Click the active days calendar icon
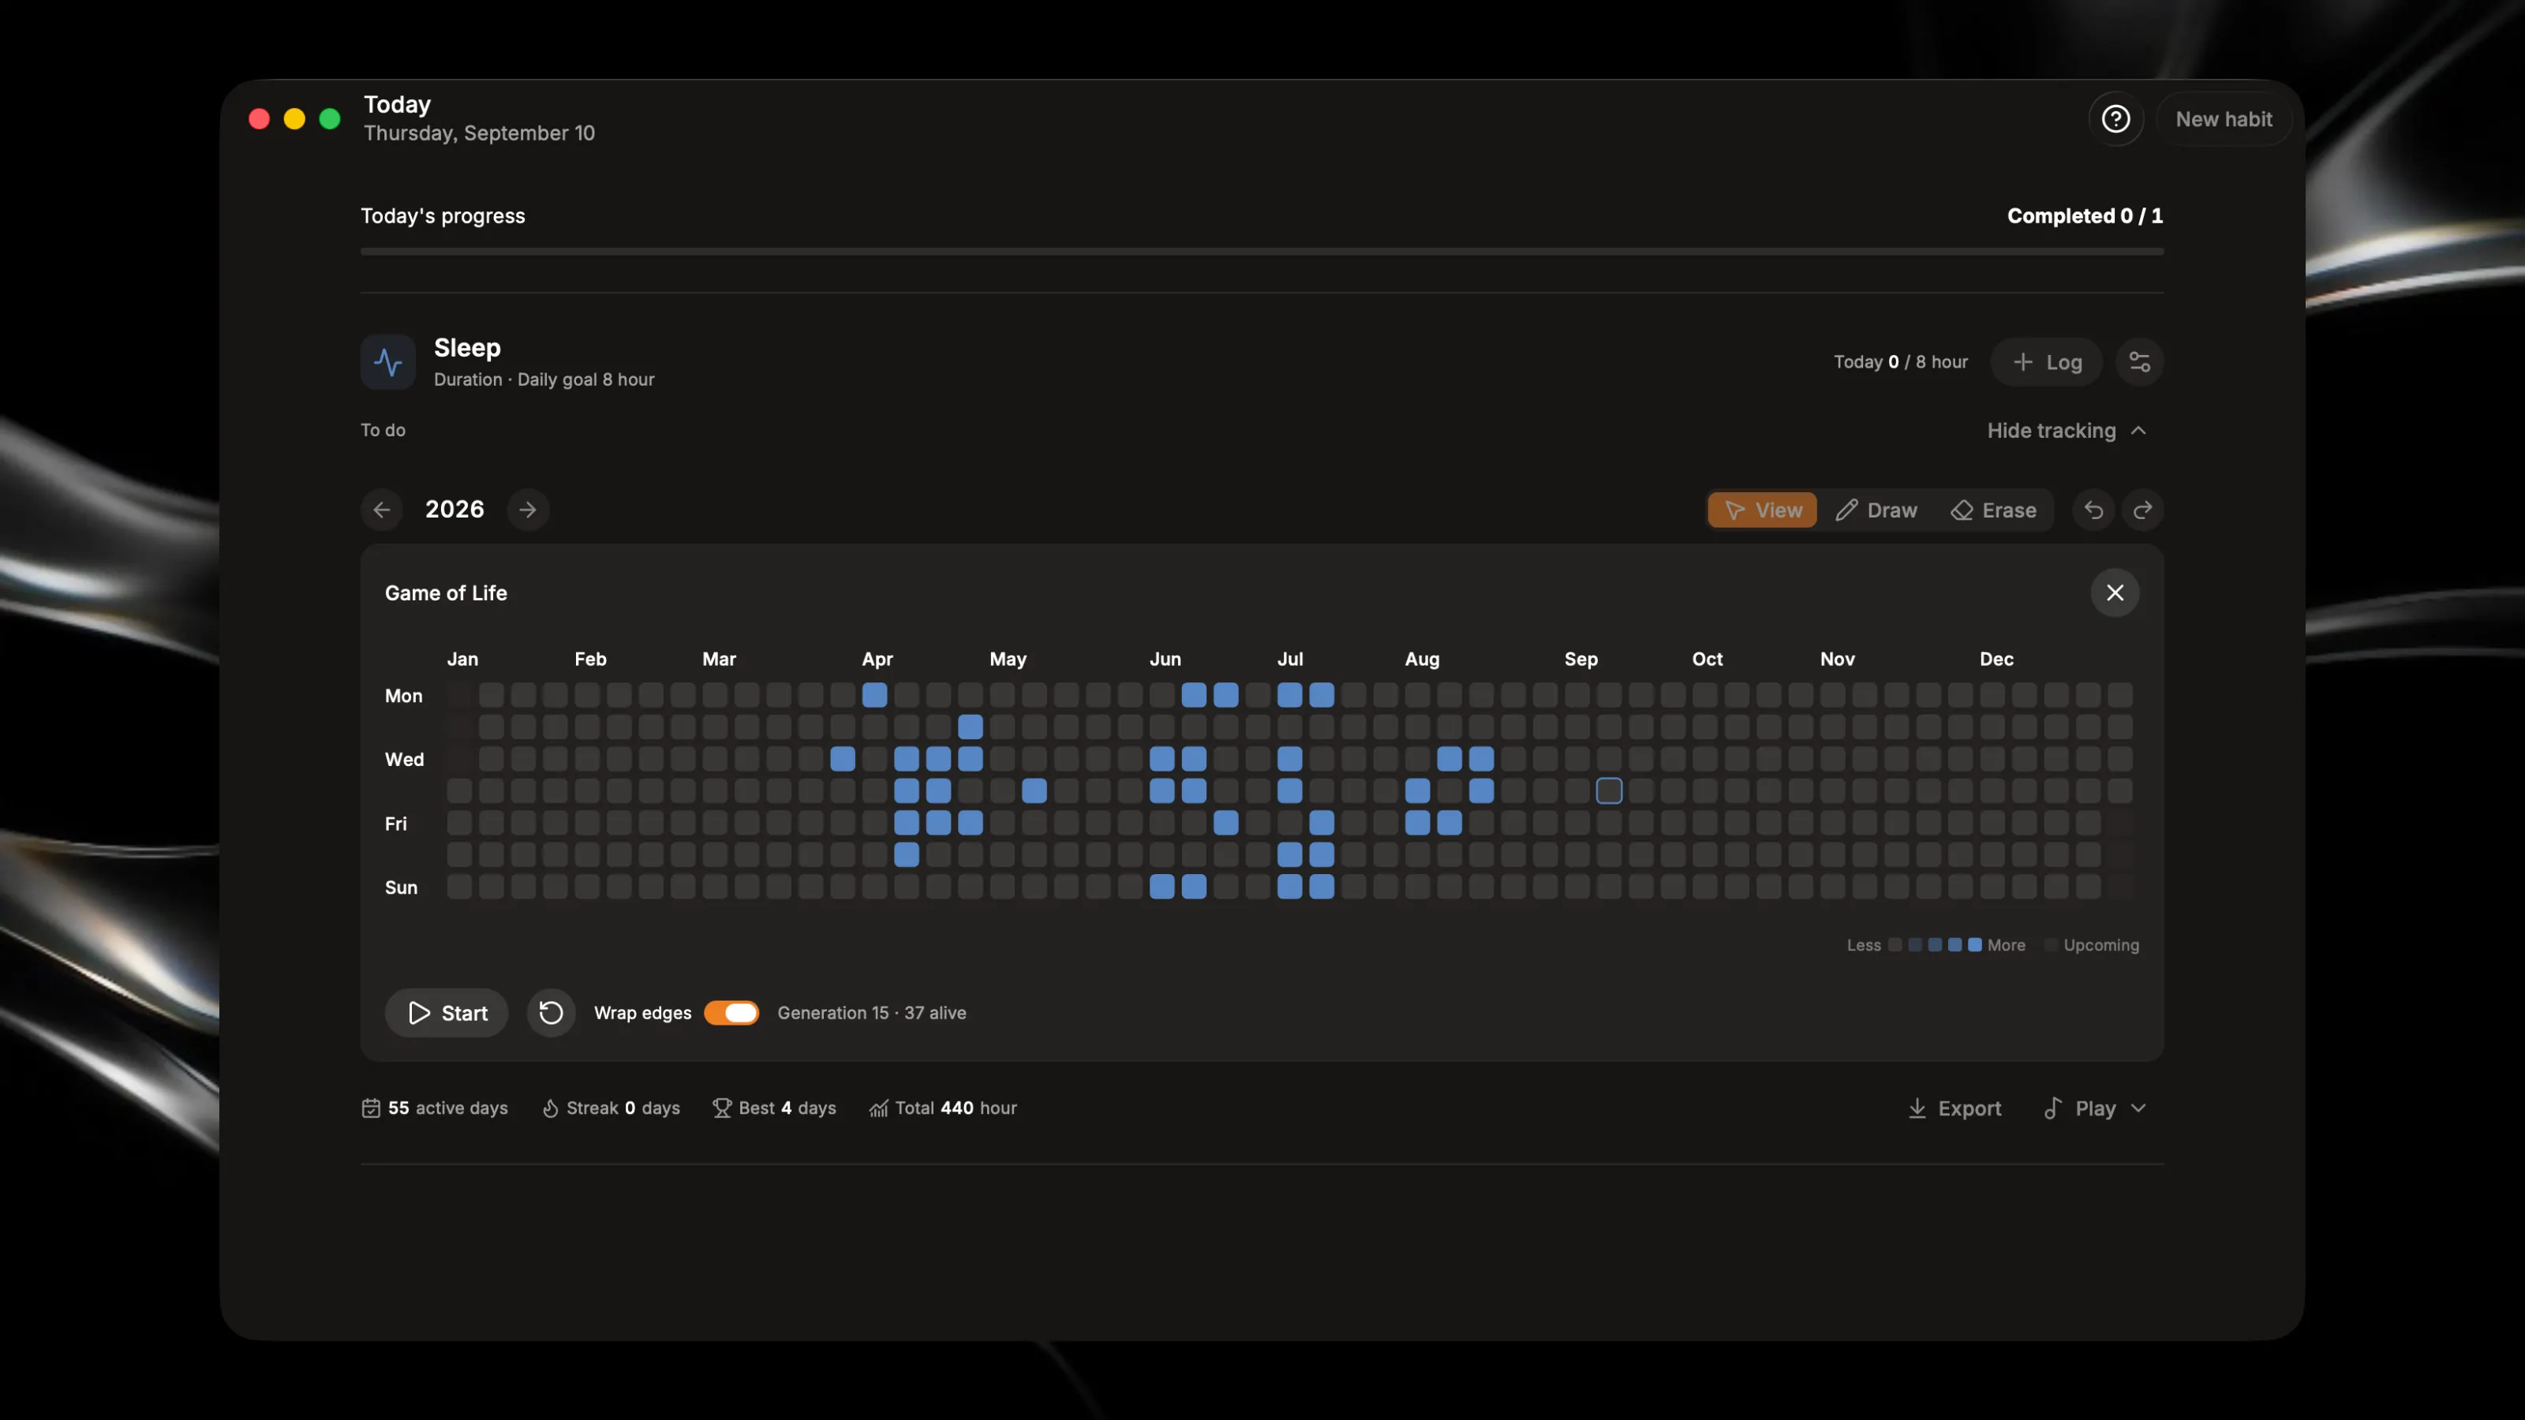 coord(371,1108)
